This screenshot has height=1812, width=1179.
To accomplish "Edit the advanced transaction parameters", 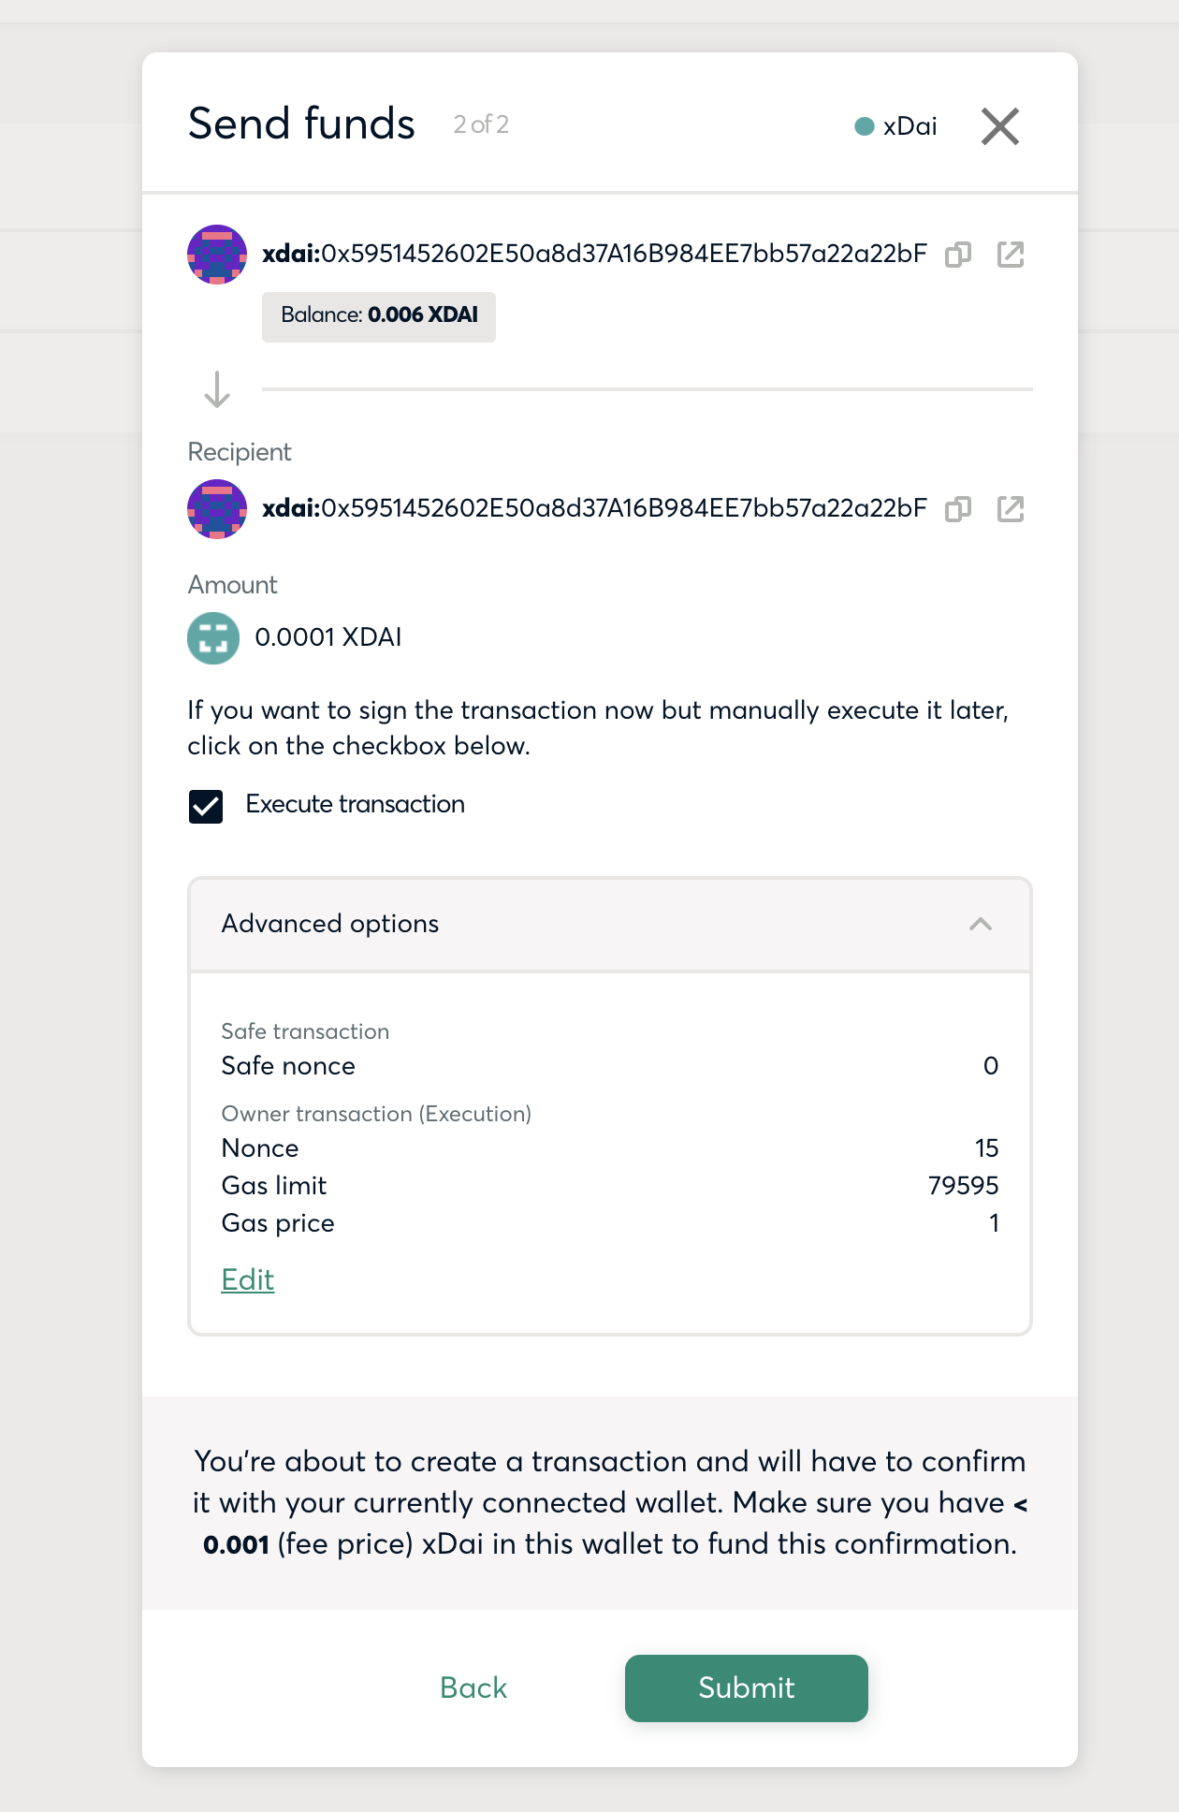I will coord(248,1279).
